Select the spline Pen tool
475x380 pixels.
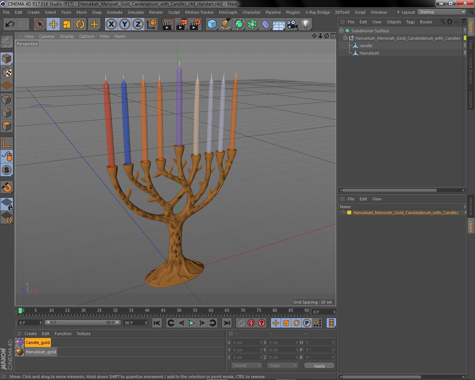point(226,24)
